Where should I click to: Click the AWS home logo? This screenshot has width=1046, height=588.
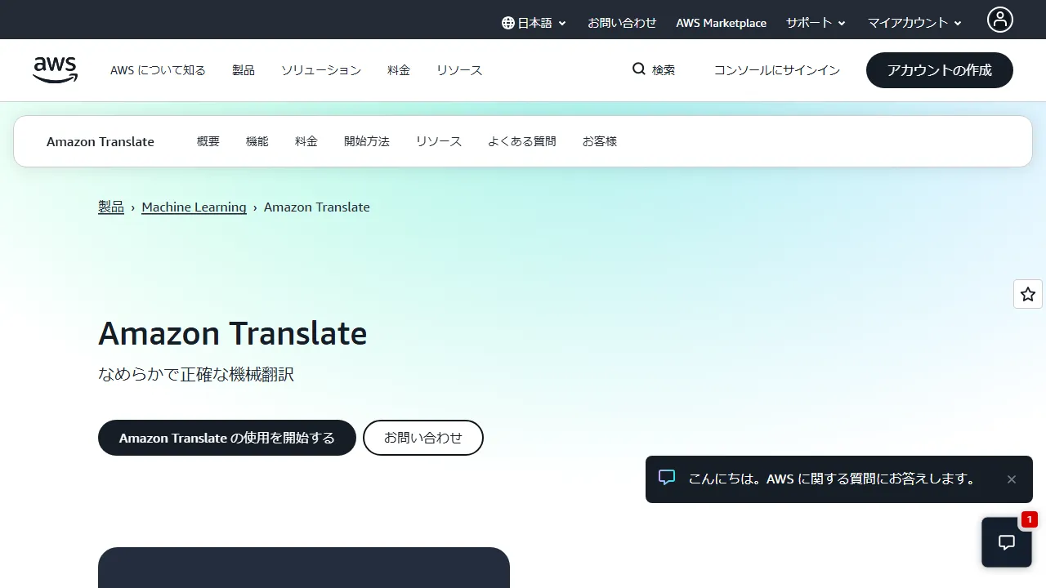pos(54,70)
